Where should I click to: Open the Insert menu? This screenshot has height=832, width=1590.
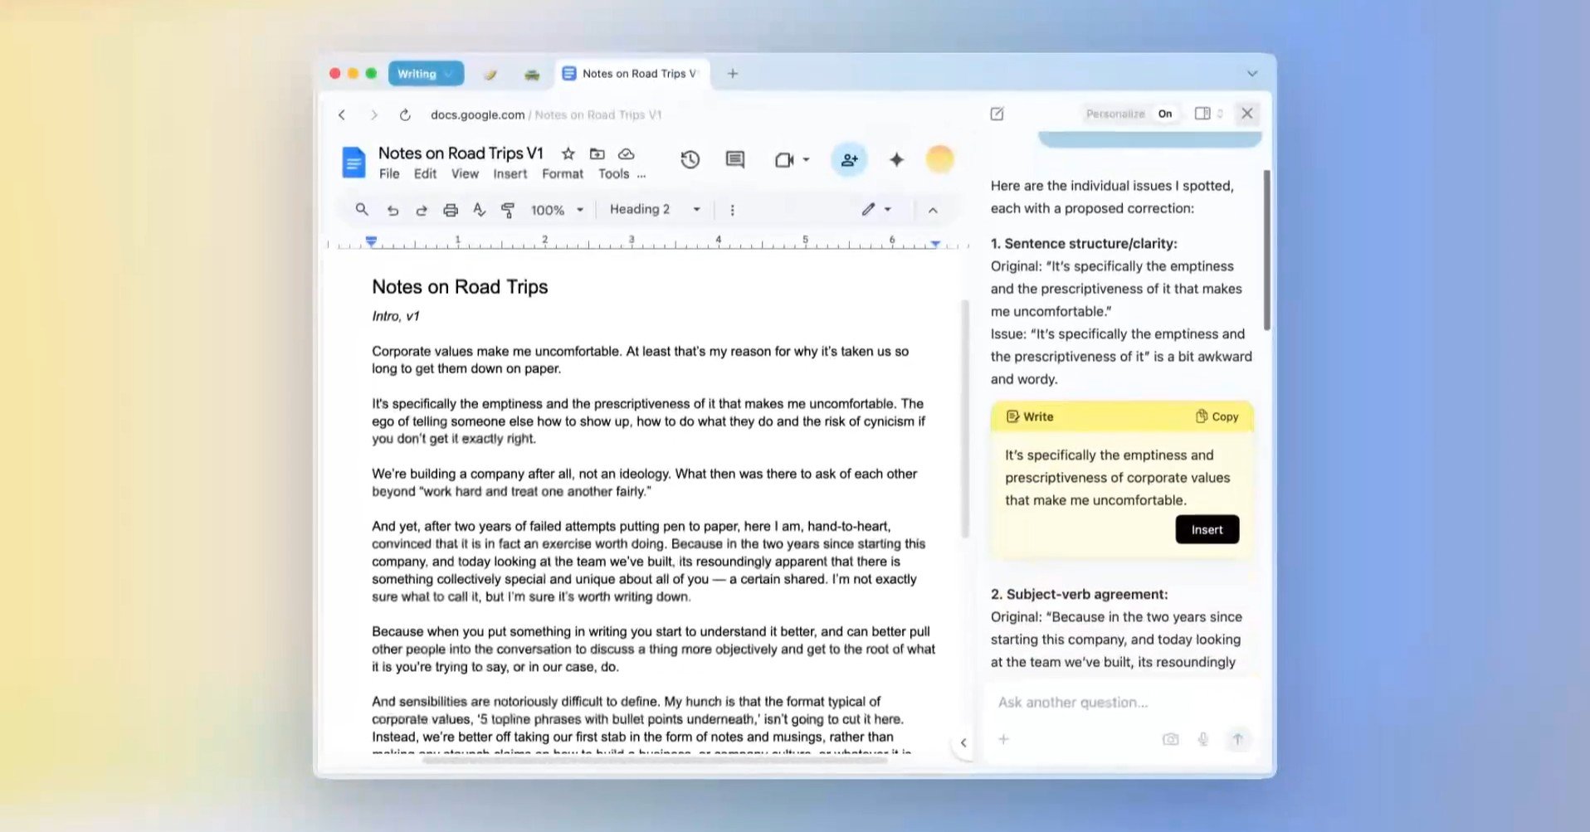pyautogui.click(x=510, y=174)
